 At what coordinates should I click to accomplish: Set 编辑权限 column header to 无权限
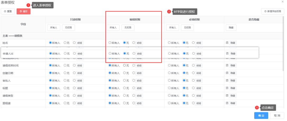click(128, 28)
